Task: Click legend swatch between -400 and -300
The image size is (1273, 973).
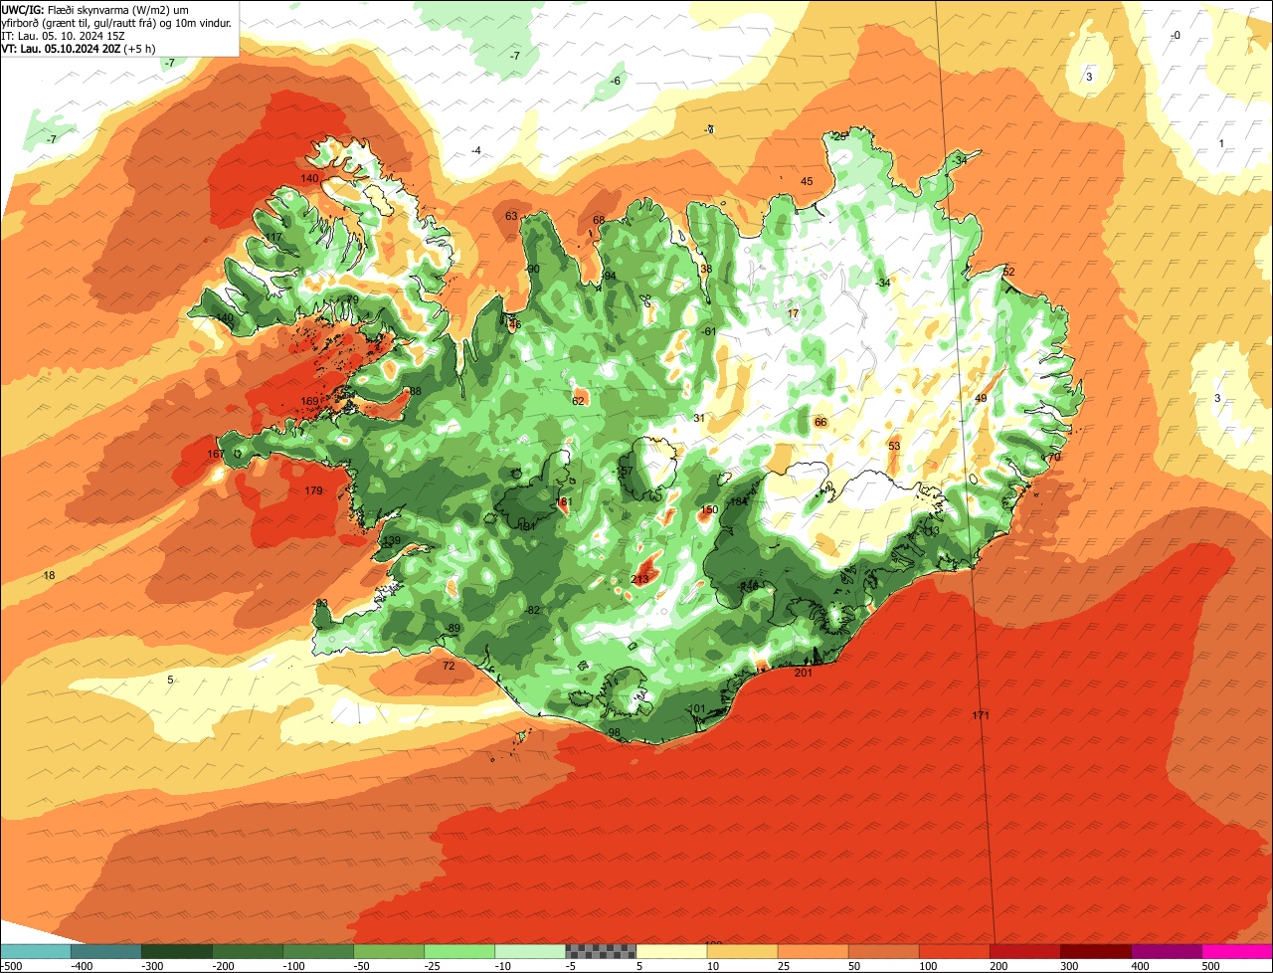Action: (x=106, y=951)
